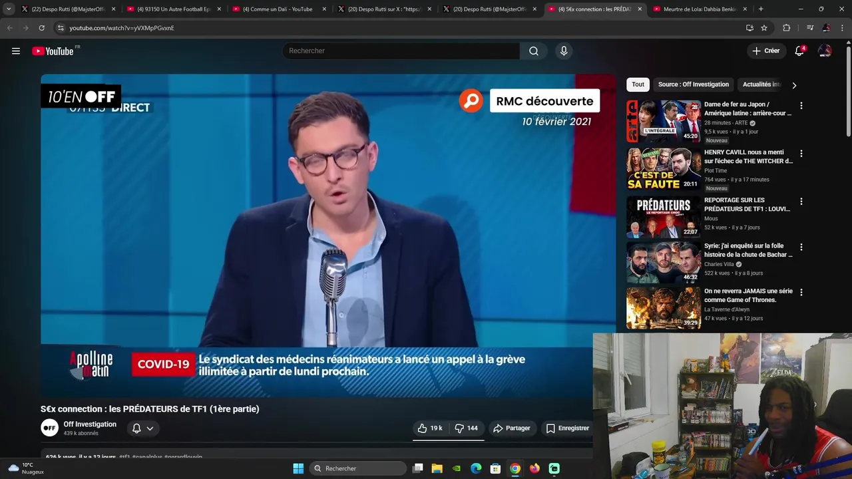Open Firefox from taskbar

point(534,468)
